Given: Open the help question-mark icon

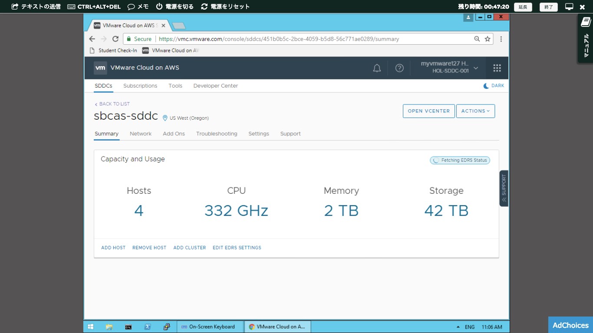Looking at the screenshot, I should 399,68.
